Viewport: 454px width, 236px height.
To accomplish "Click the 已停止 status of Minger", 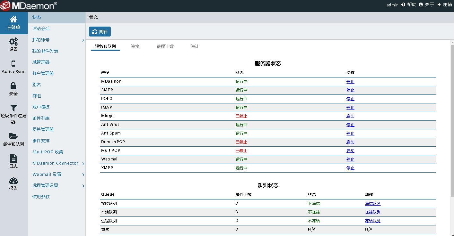I will [241, 116].
